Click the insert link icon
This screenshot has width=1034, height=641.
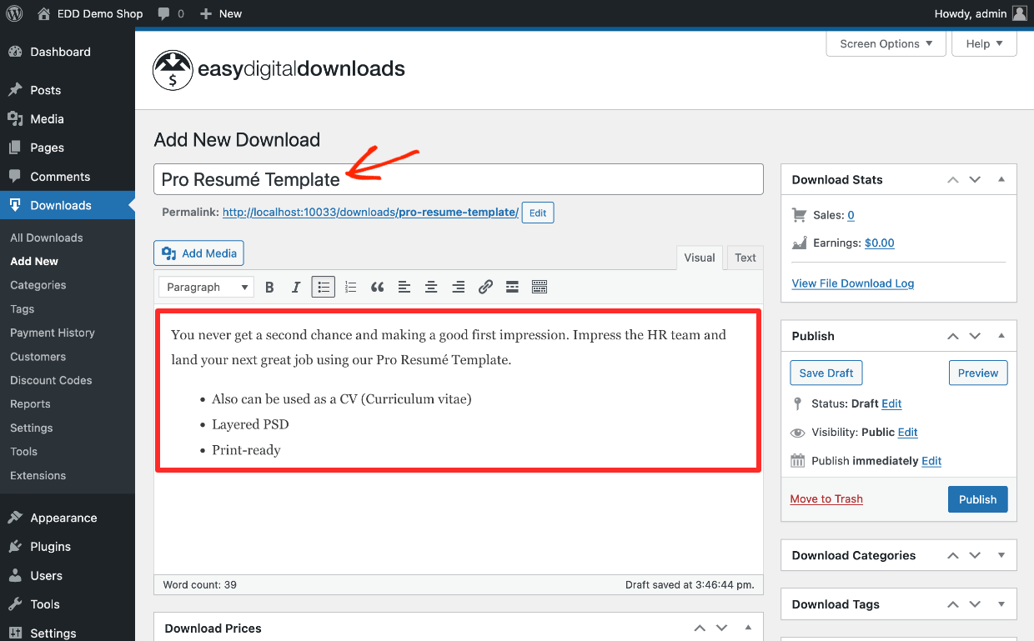(485, 288)
